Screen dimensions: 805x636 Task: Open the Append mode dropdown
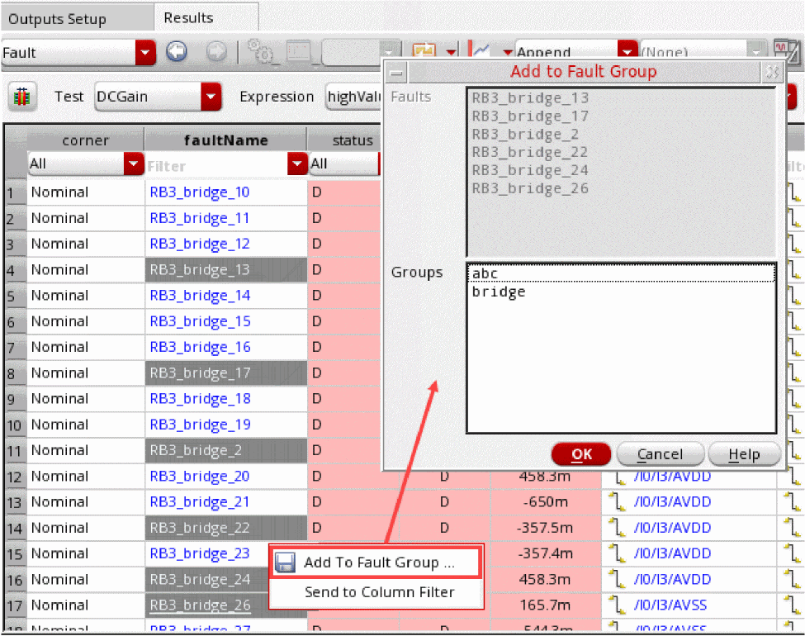(x=627, y=51)
